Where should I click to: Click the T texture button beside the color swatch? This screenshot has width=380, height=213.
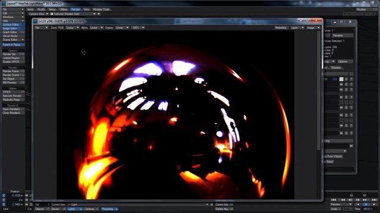(351, 79)
